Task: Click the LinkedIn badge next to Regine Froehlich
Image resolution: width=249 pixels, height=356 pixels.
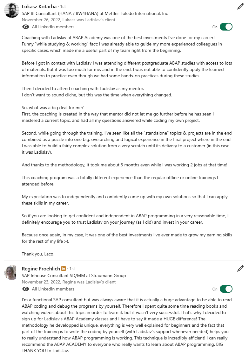Action: pyautogui.click(x=64, y=269)
